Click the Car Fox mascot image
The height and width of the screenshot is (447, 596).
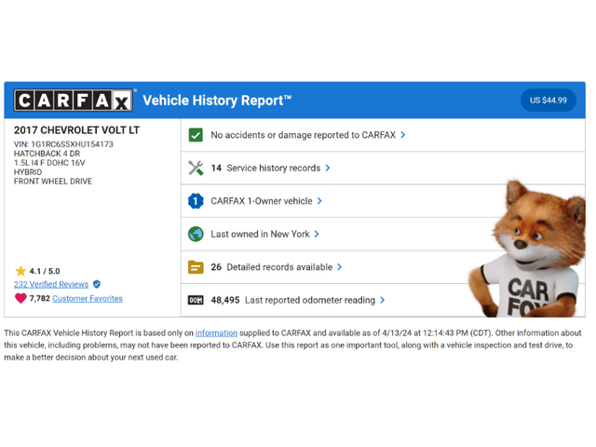[528, 249]
